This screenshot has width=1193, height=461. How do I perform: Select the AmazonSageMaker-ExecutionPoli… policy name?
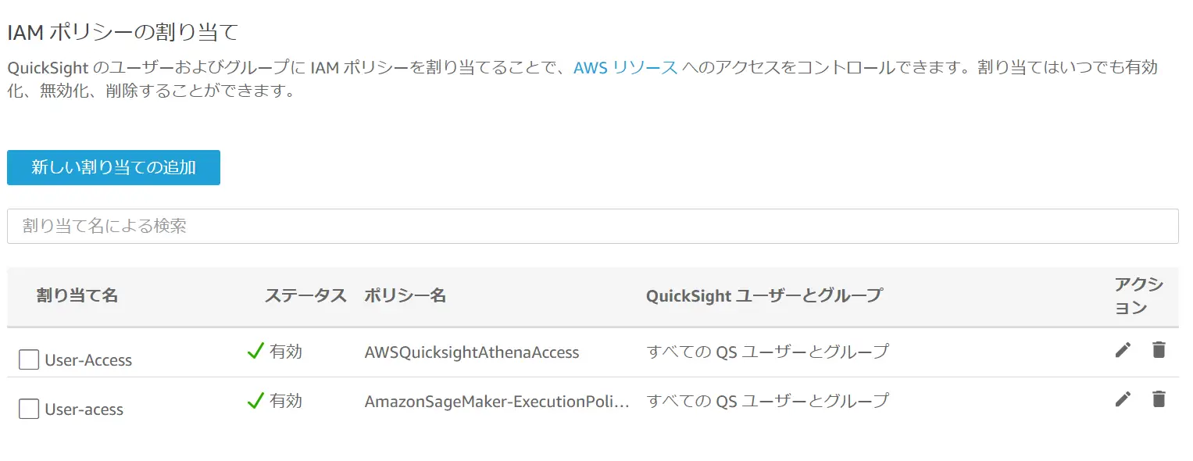click(497, 402)
